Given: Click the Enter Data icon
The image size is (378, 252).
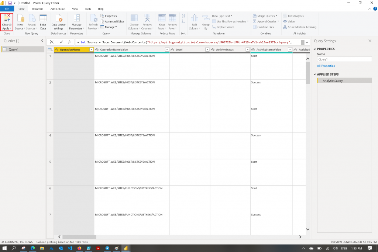Looking at the screenshot, I should (43, 18).
